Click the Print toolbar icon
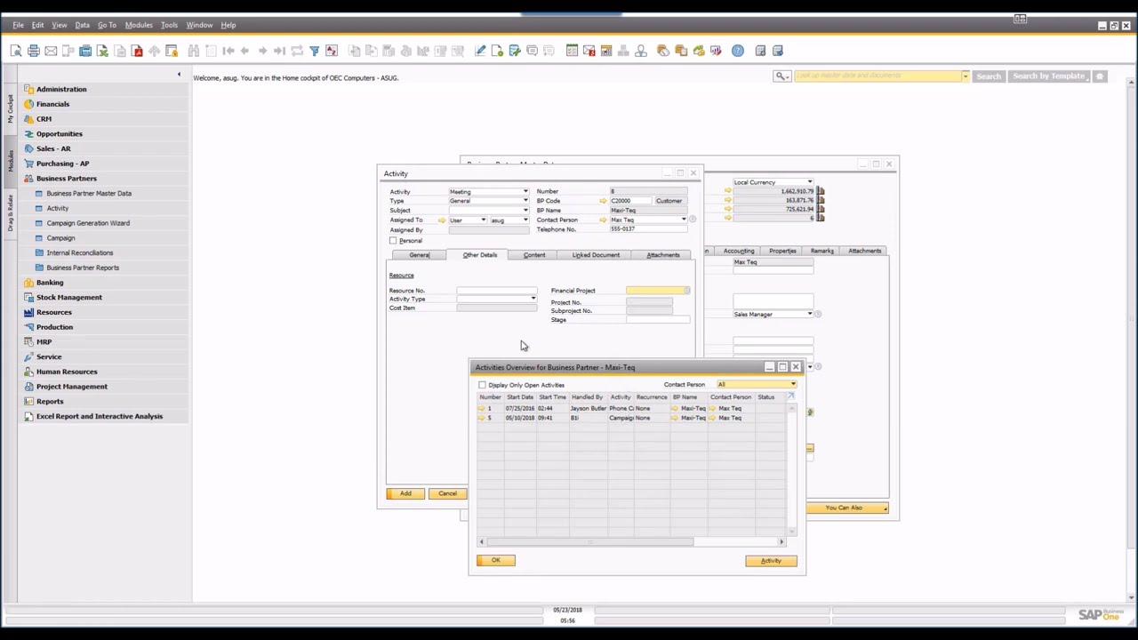The image size is (1138, 640). coord(33,51)
